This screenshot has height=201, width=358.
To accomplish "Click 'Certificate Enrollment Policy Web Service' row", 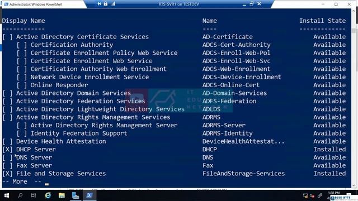I will pos(104,53).
